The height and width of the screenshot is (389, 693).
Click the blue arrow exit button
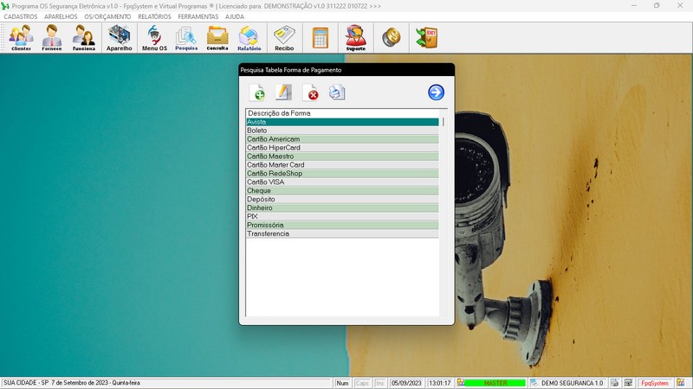point(436,92)
